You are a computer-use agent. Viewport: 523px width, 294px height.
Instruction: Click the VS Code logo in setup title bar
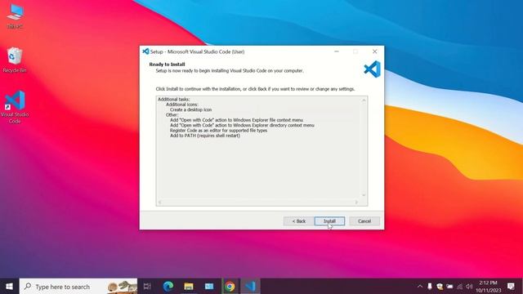pyautogui.click(x=145, y=51)
